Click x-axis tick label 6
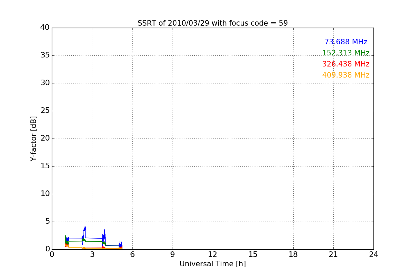This screenshot has height=277, width=415. (x=132, y=254)
